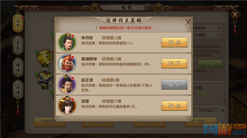The height and width of the screenshot is (138, 247).
Task: Select the chain skill icon
Action: click(x=45, y=79)
